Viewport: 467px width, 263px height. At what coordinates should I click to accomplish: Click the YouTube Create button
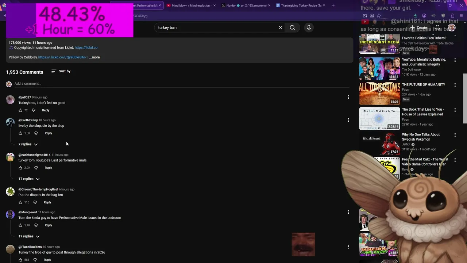[418, 28]
